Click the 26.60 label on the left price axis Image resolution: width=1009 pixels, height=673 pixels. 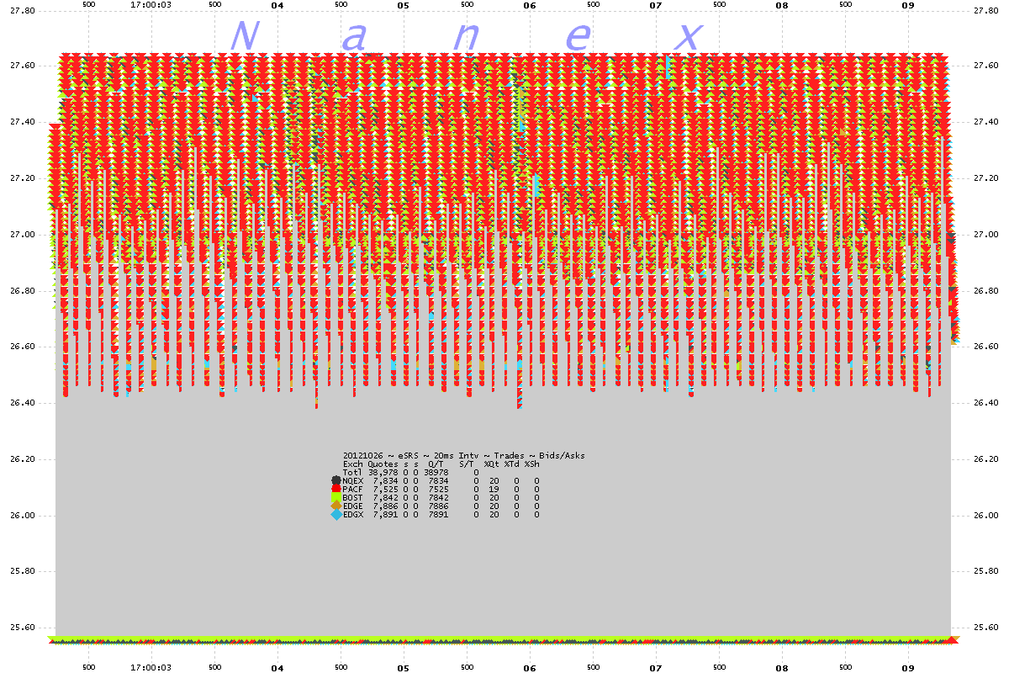[x=22, y=347]
